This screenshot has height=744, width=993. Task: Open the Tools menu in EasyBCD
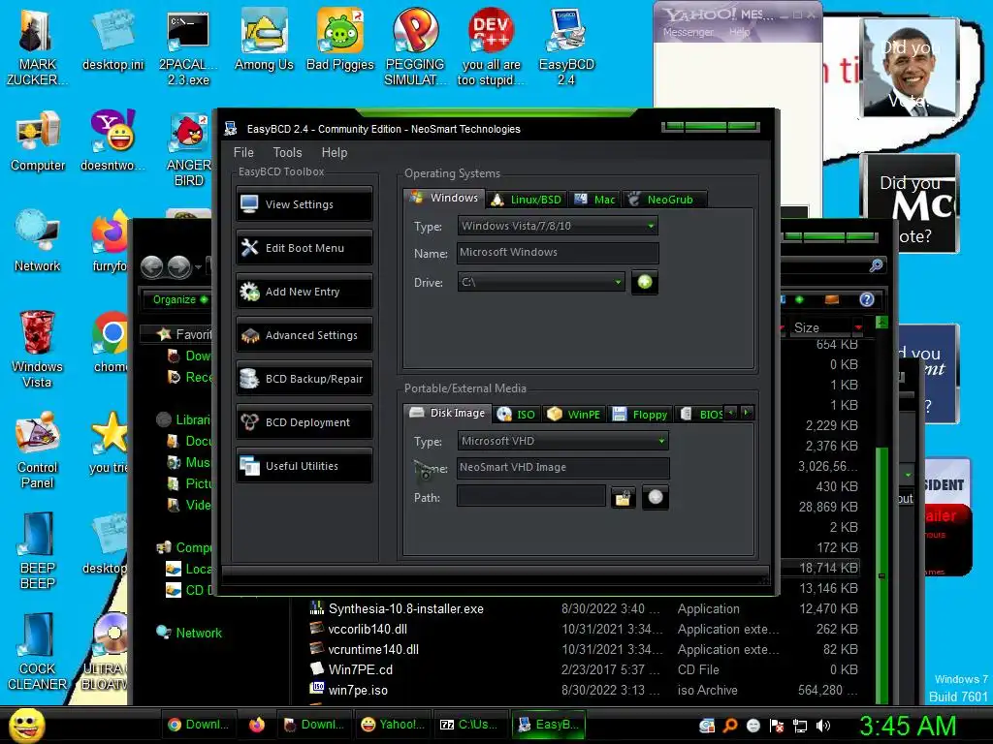pos(287,152)
